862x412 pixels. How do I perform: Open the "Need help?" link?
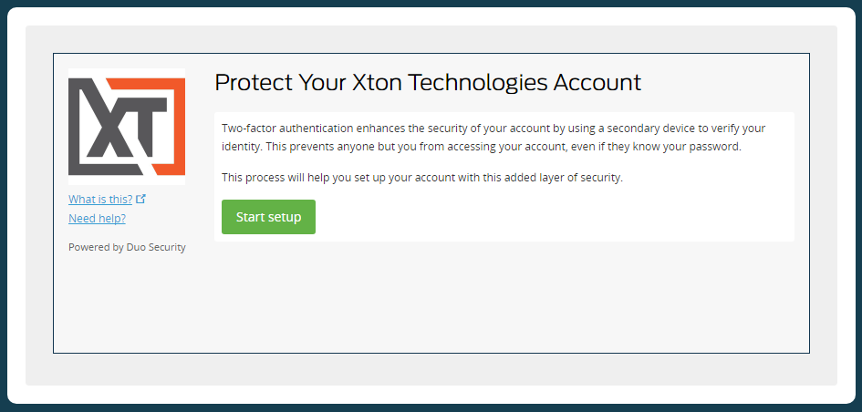point(97,219)
